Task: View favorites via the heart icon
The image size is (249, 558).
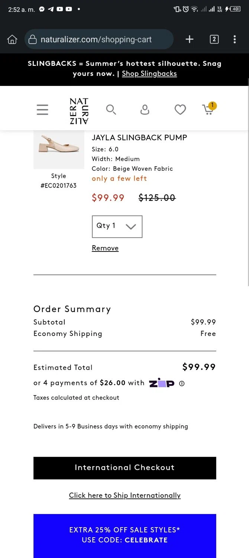Action: (x=180, y=109)
